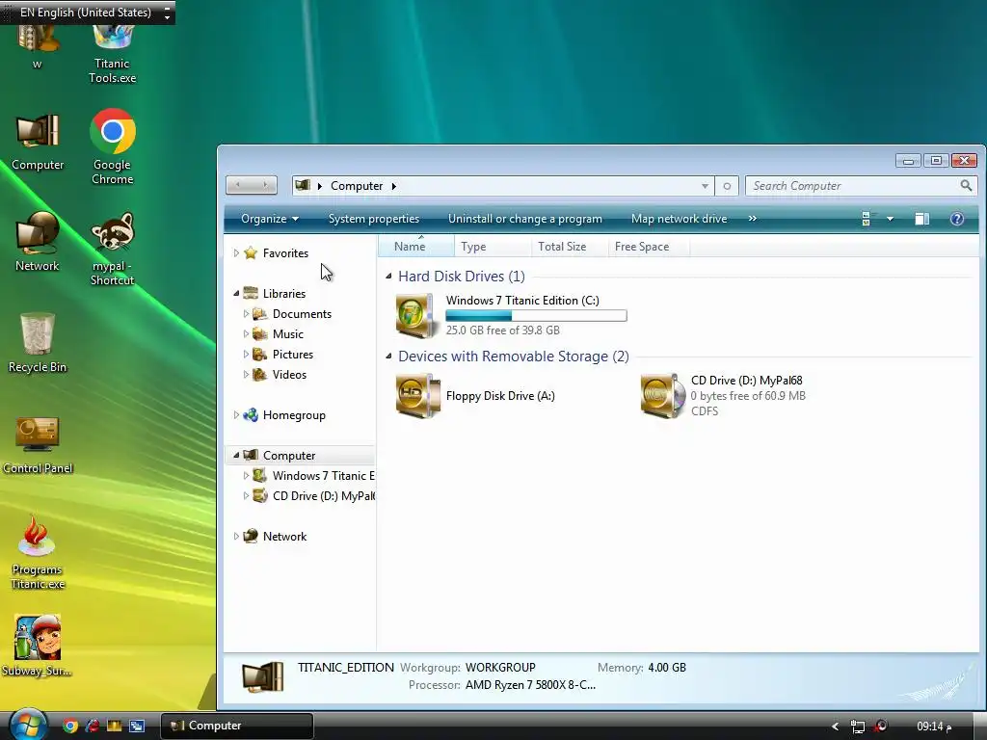Collapse the Computer tree node
987x740 pixels.
click(x=236, y=455)
